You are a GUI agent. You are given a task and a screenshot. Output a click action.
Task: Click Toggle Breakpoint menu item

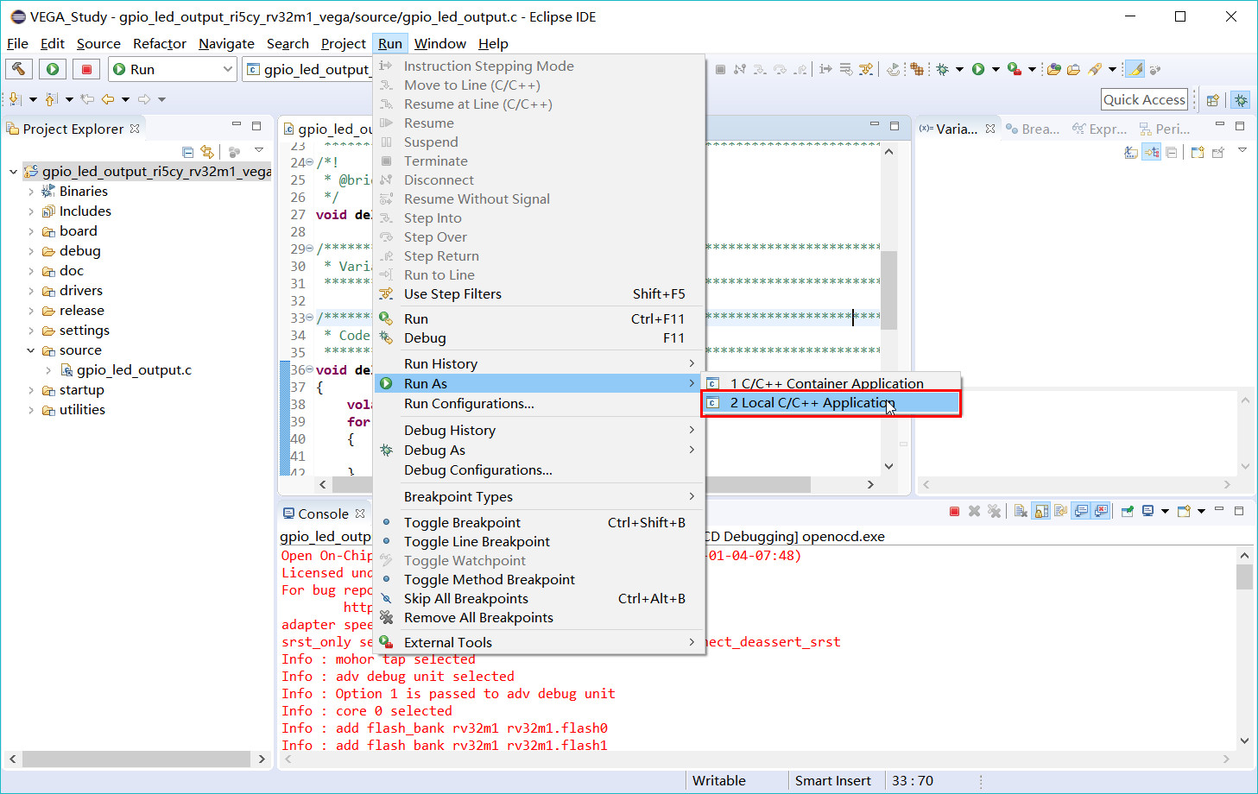coord(540,522)
